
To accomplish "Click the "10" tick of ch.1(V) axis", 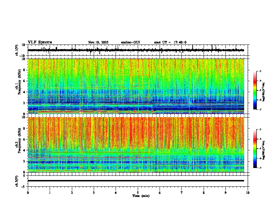I will pos(24,45).
